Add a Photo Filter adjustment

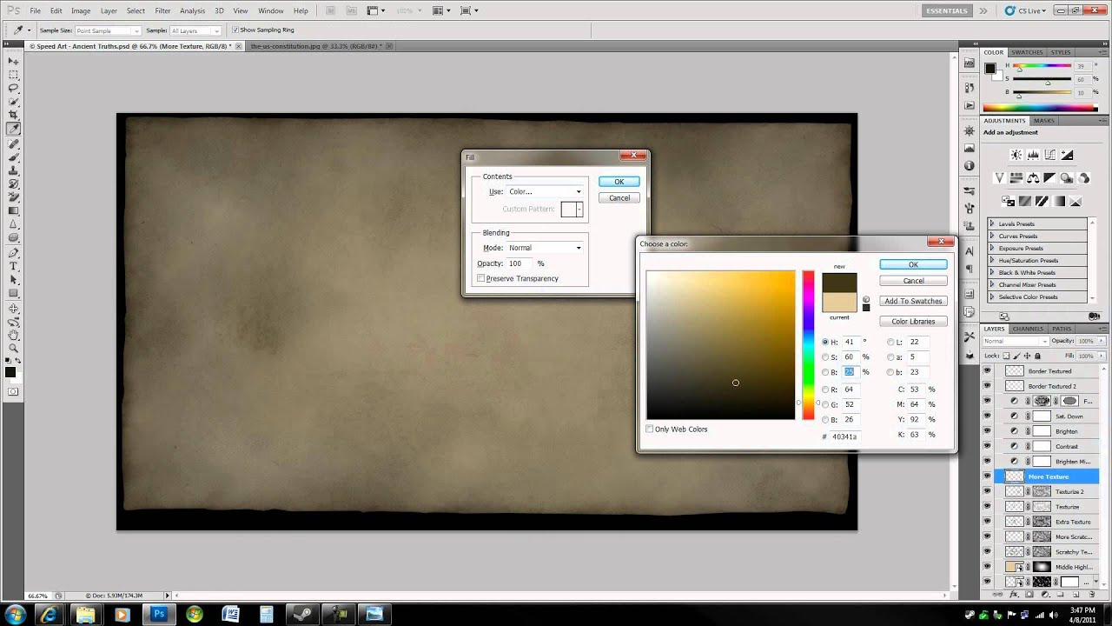[x=1068, y=178]
